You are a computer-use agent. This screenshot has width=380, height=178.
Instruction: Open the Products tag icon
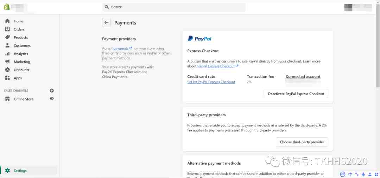pos(7,37)
